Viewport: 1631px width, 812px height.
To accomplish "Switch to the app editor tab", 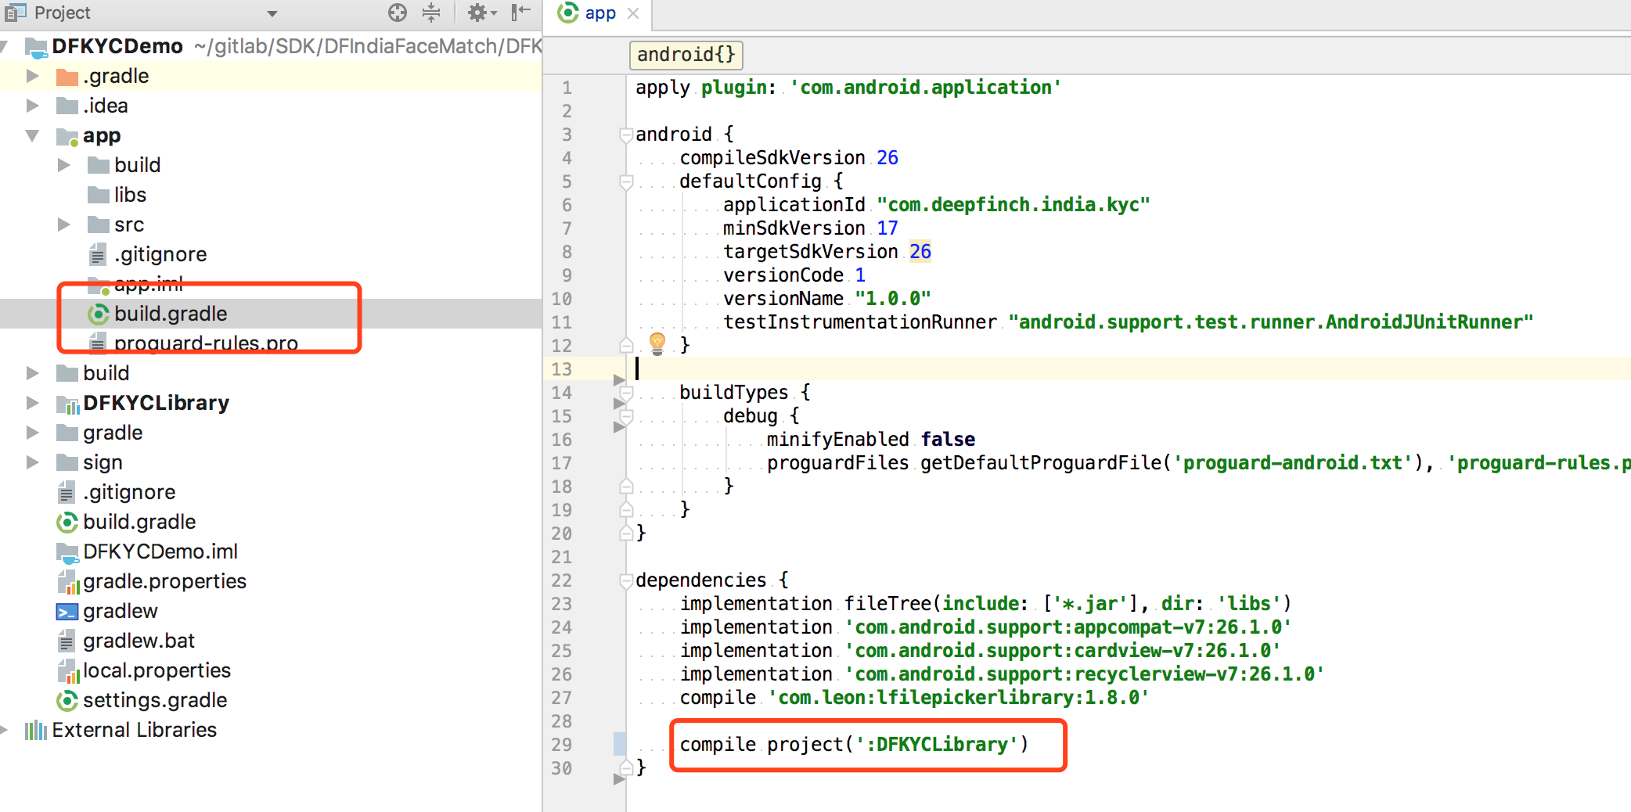I will tap(599, 13).
